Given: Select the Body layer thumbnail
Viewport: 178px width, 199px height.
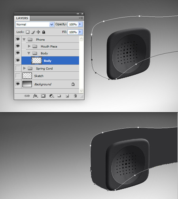Looking at the screenshot, I should (37, 60).
